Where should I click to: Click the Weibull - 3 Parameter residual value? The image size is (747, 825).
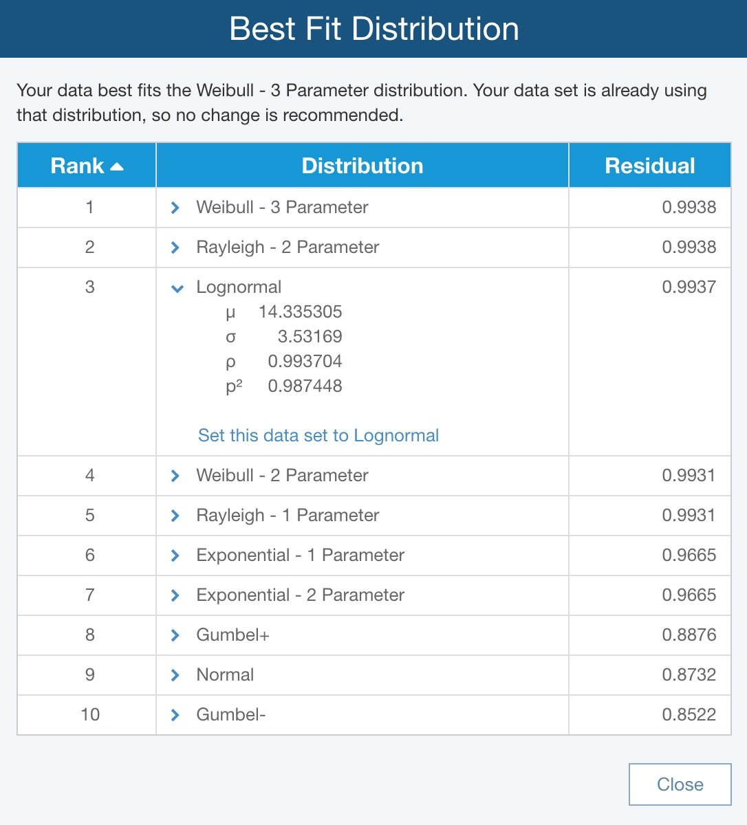[x=689, y=207]
